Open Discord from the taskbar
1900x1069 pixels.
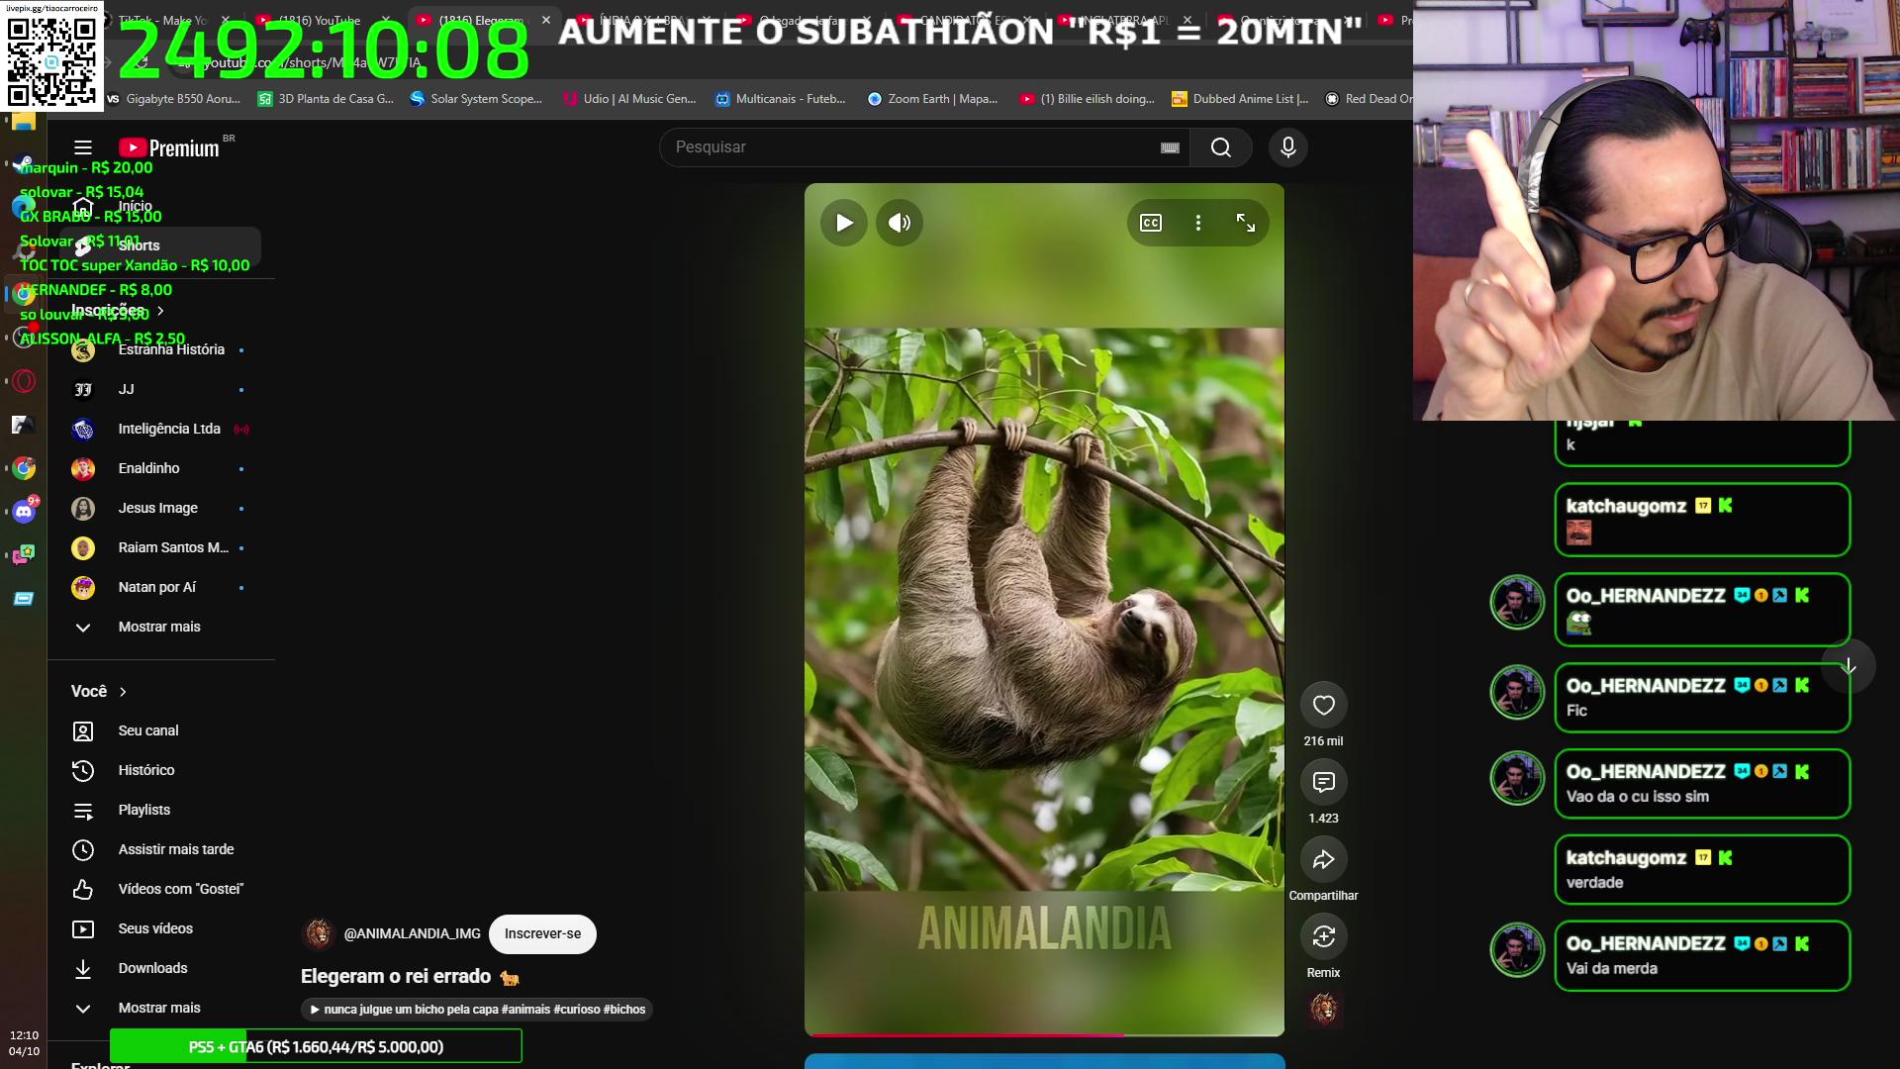(x=24, y=511)
